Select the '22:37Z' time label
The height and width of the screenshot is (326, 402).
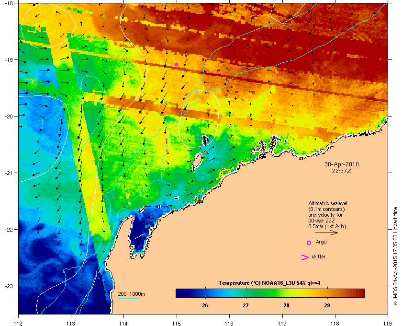tap(342, 171)
